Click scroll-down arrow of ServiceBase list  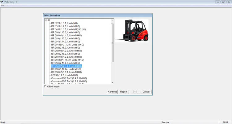tap(112, 83)
